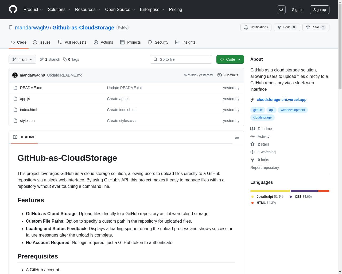Click the yellow JavaScript language bar segment
Viewport: 342px width, 274px height.
click(270, 191)
